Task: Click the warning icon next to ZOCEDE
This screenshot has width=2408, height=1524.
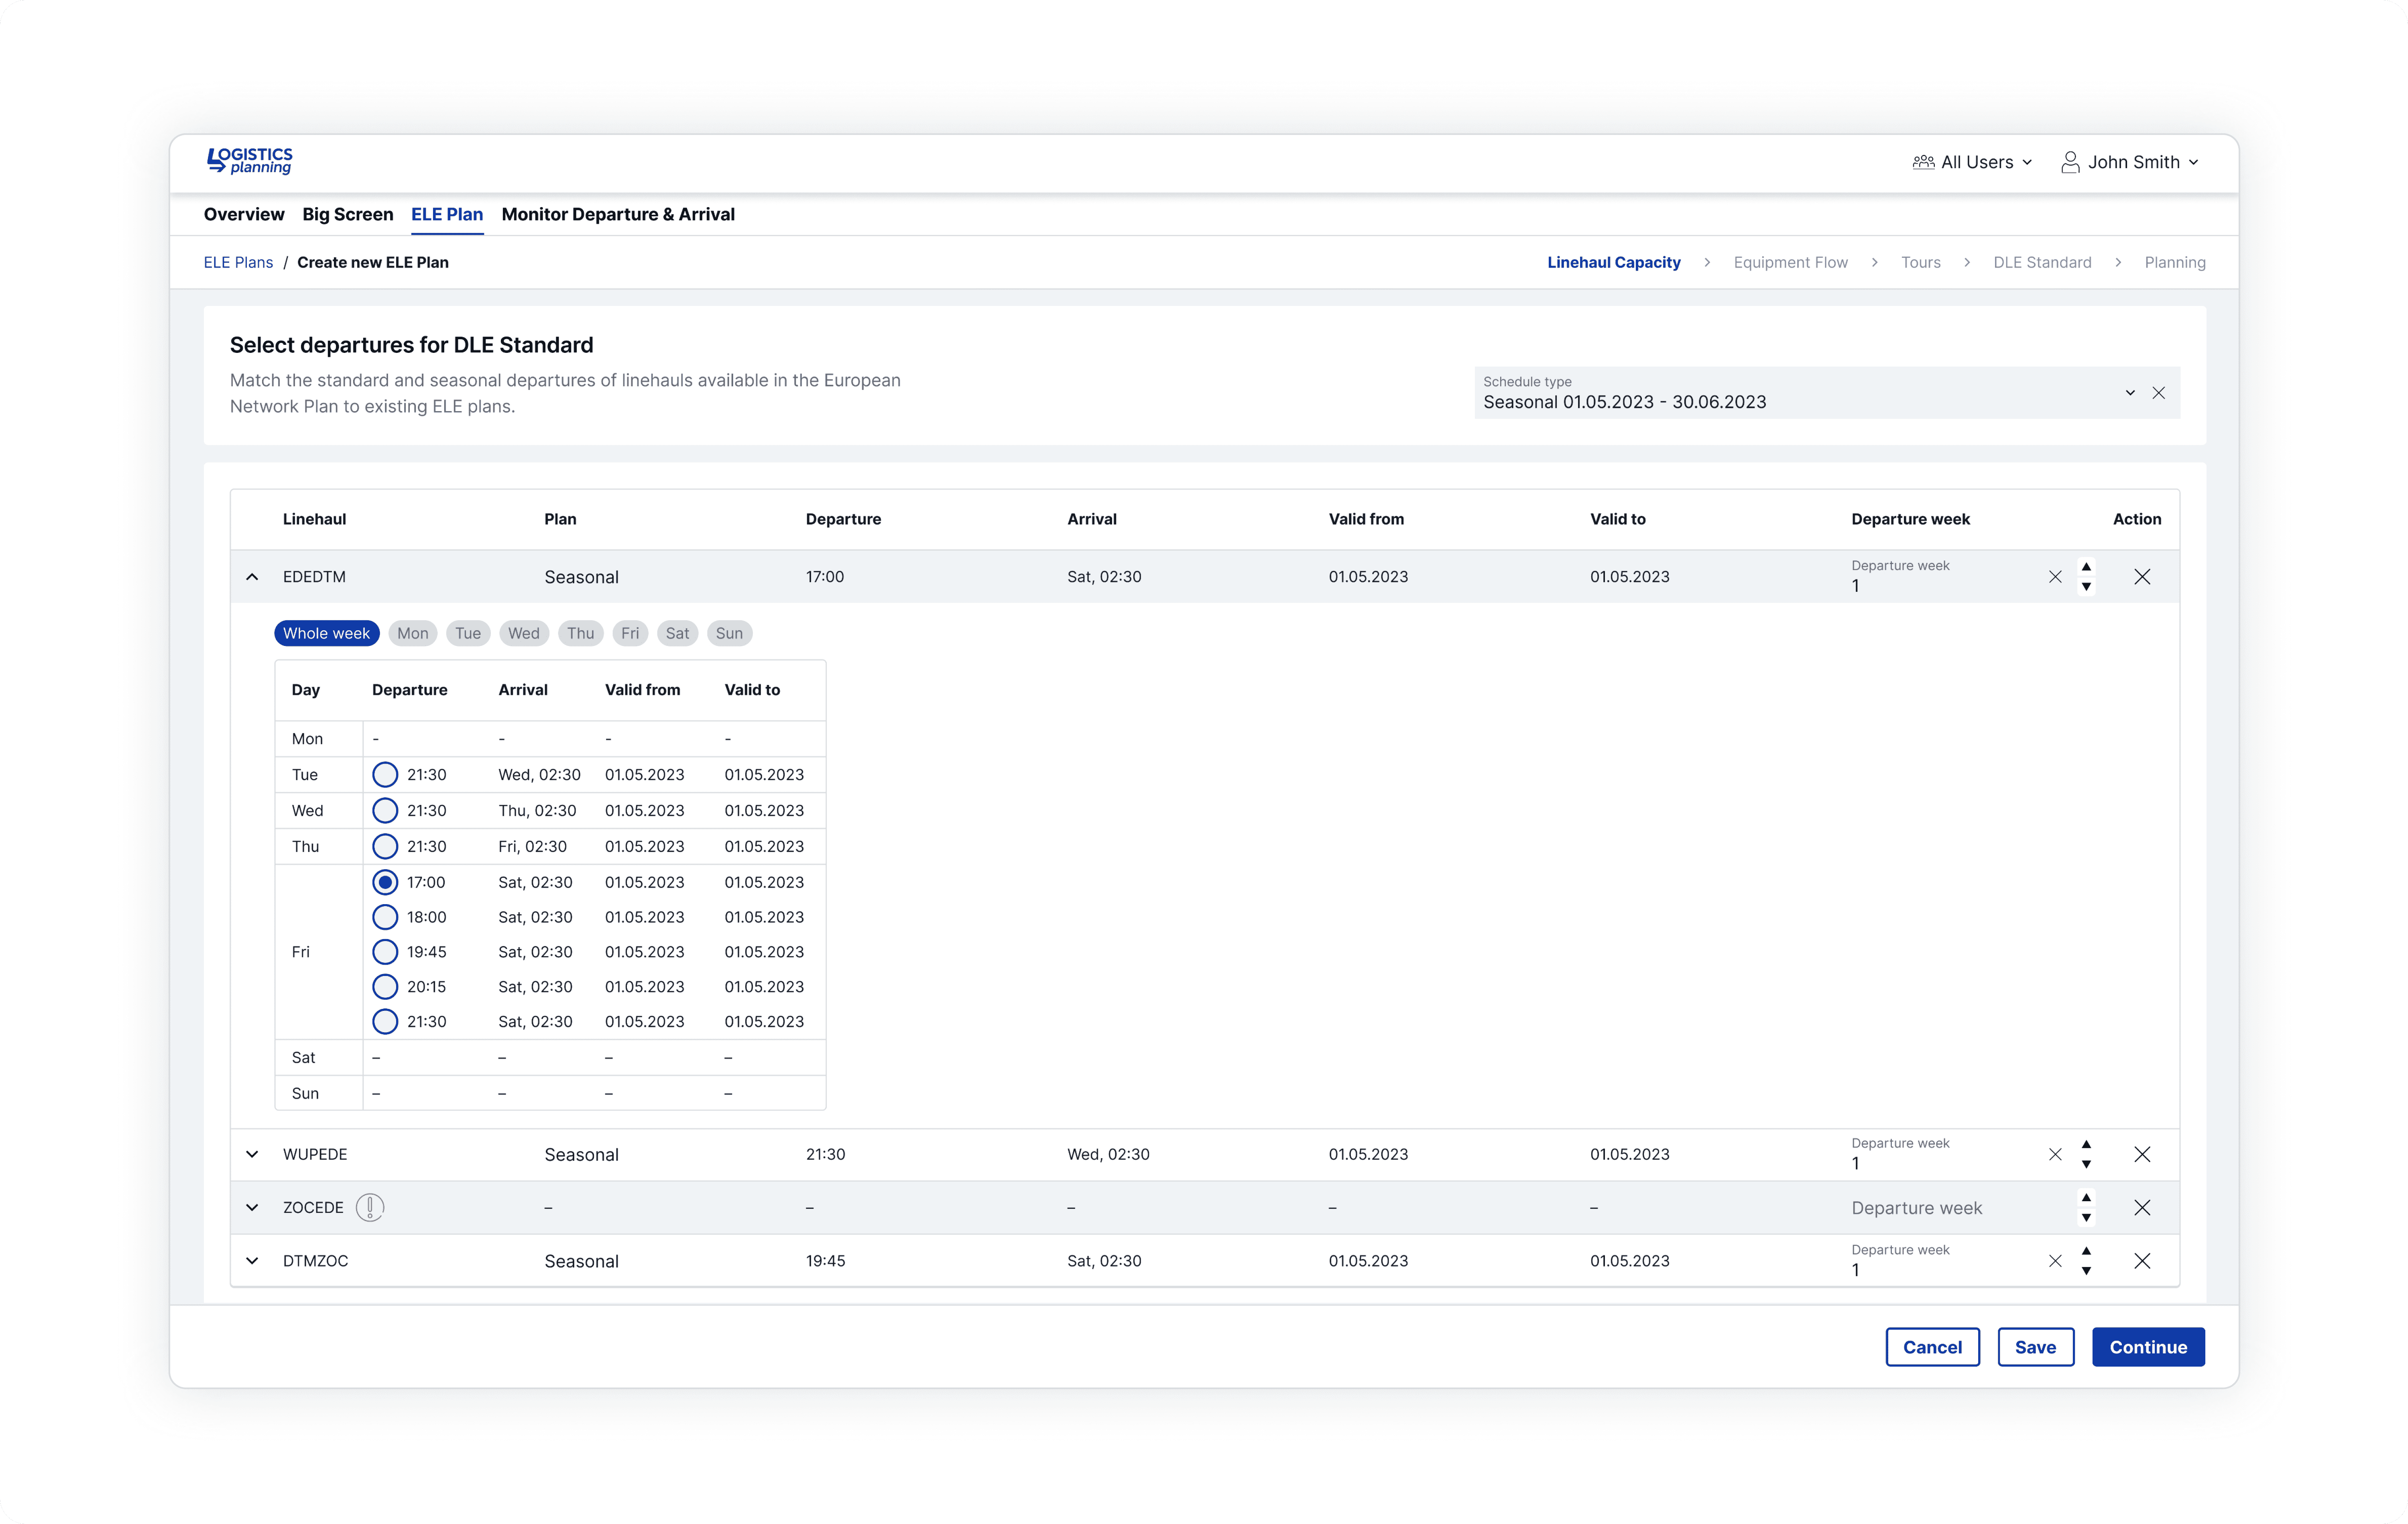Action: point(370,1208)
